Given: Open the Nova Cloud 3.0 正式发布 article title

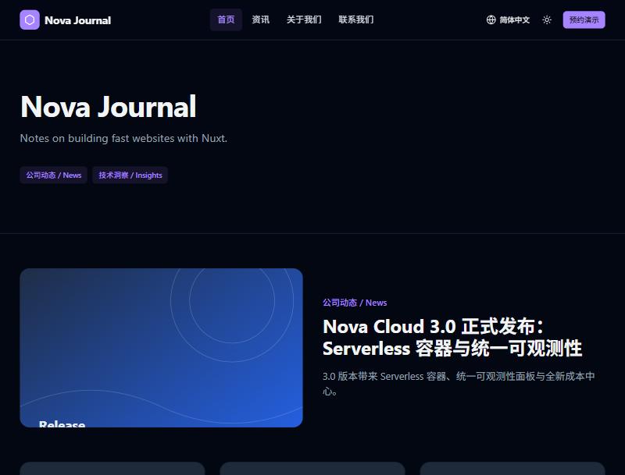Looking at the screenshot, I should 452,338.
